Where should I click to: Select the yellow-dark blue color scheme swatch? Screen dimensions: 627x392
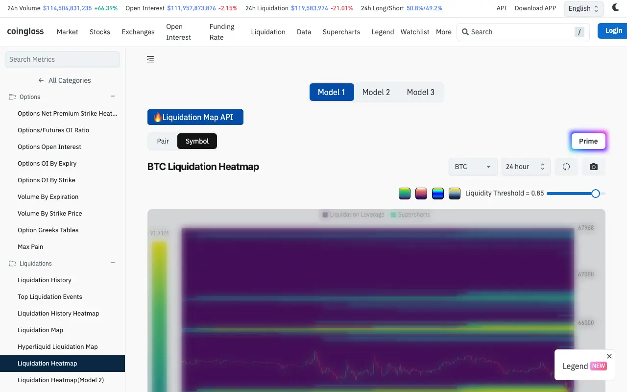click(455, 194)
